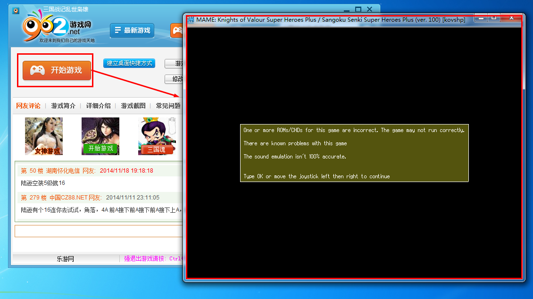The height and width of the screenshot is (299, 533).
Task: Click the comment text 陆逊空装5级就16
Action: [43, 183]
